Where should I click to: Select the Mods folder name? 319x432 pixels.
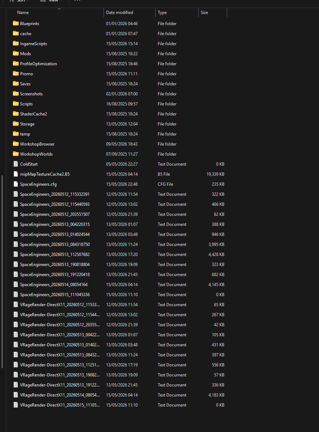pyautogui.click(x=25, y=53)
